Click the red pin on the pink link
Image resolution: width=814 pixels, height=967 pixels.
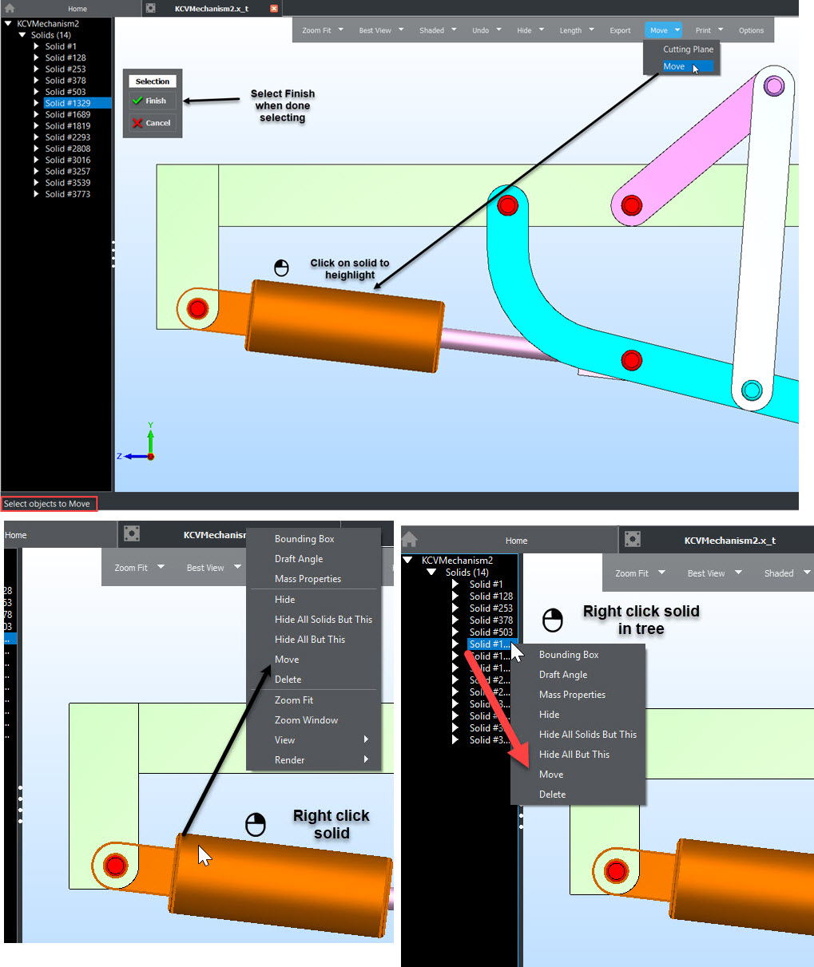[631, 205]
